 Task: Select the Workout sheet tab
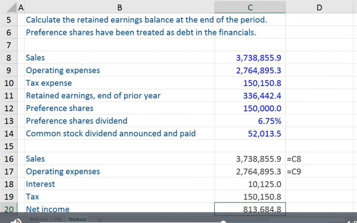click(77, 219)
